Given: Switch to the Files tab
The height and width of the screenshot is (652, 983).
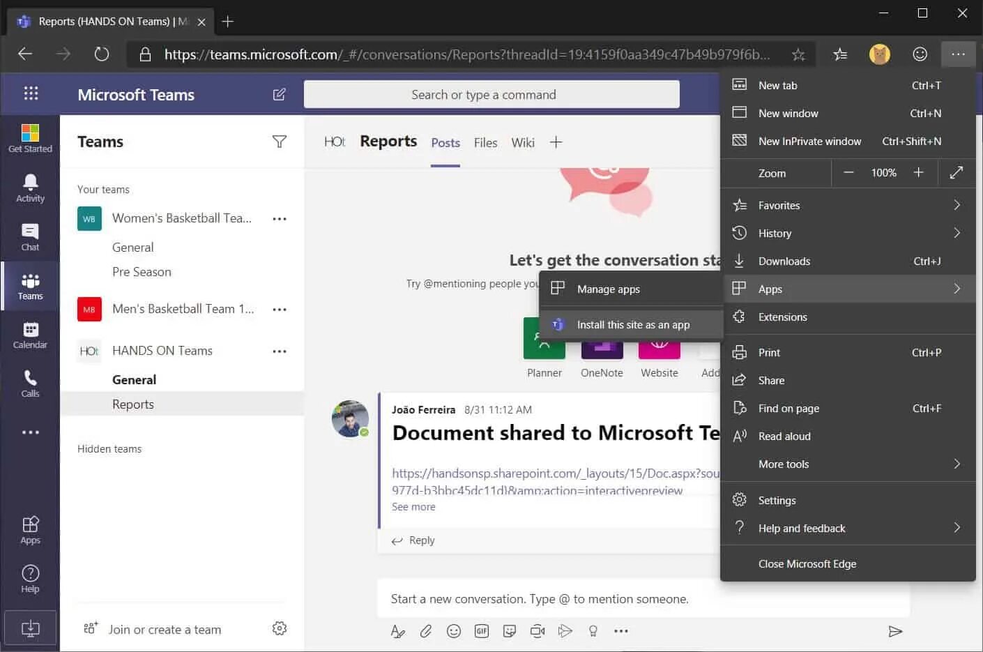Looking at the screenshot, I should (x=485, y=142).
